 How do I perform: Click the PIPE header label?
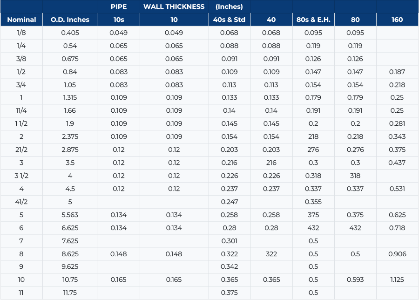point(119,7)
